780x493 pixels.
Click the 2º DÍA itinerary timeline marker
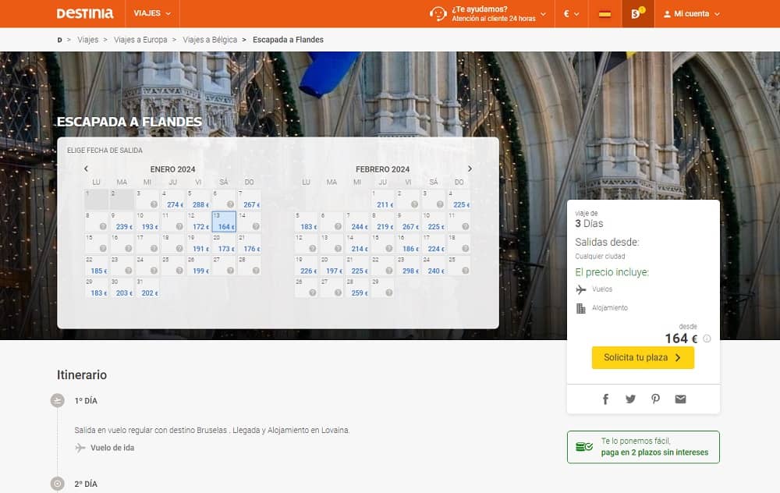58,484
